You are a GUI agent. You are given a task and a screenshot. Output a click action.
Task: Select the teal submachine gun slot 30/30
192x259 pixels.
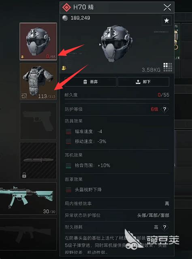coord(28,199)
